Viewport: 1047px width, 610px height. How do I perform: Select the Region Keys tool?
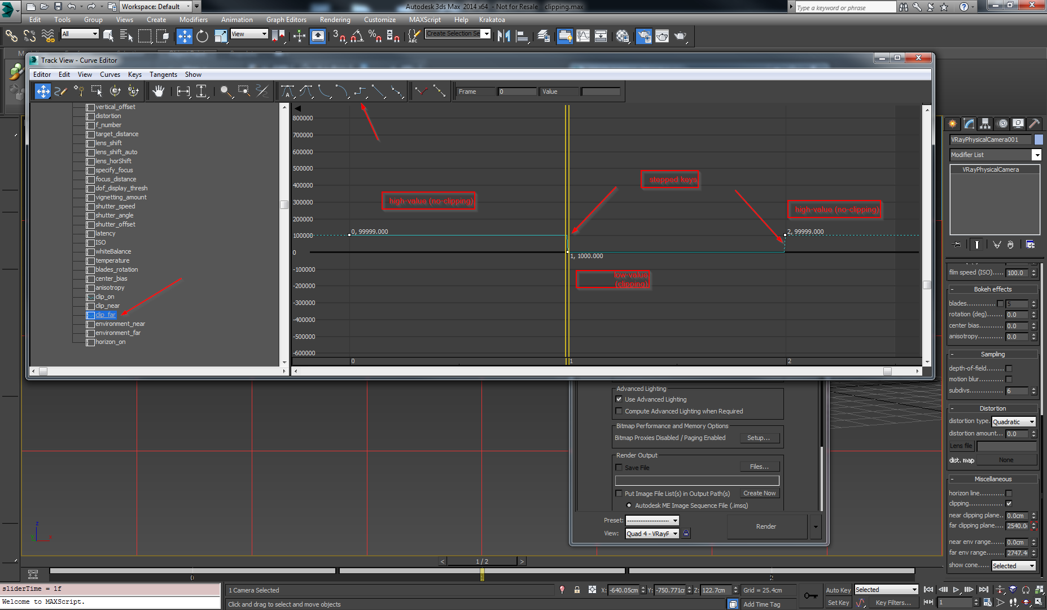[x=97, y=91]
